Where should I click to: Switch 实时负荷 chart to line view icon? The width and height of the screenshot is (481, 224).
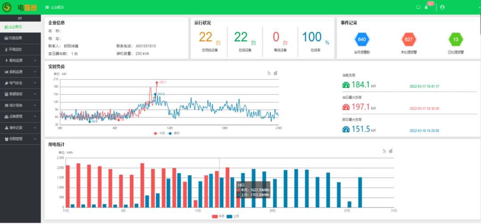click(x=269, y=73)
